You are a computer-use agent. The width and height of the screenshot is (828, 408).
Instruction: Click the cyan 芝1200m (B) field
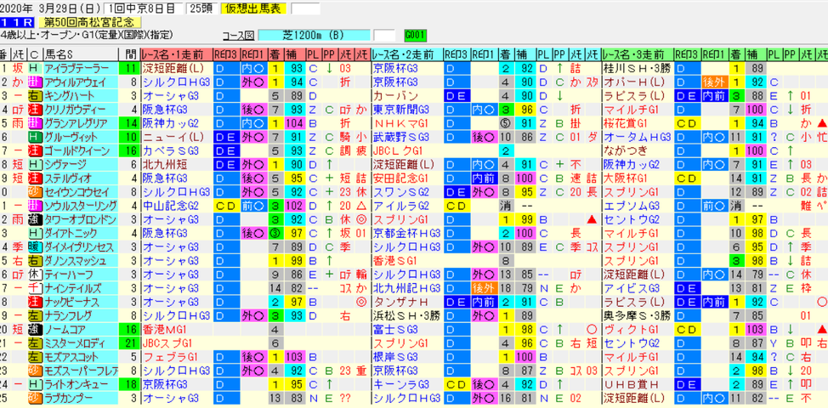315,36
